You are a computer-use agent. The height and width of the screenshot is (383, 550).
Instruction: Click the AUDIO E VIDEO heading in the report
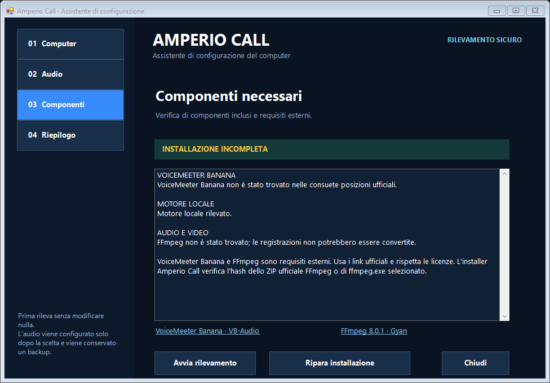(183, 233)
